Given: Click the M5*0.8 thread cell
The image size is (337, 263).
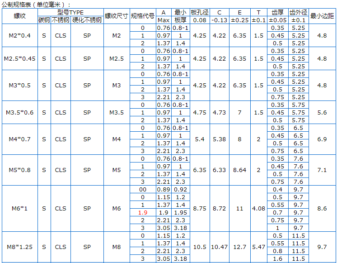Looking at the screenshot, I should [x=20, y=170].
